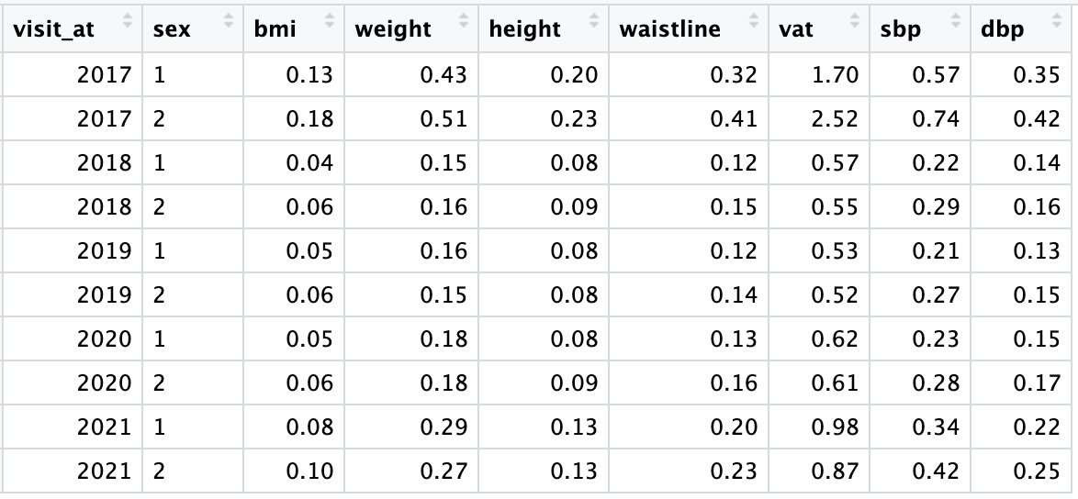Click weight value 0.29 cell
Viewport: 1078px width, 499px height.
point(411,427)
